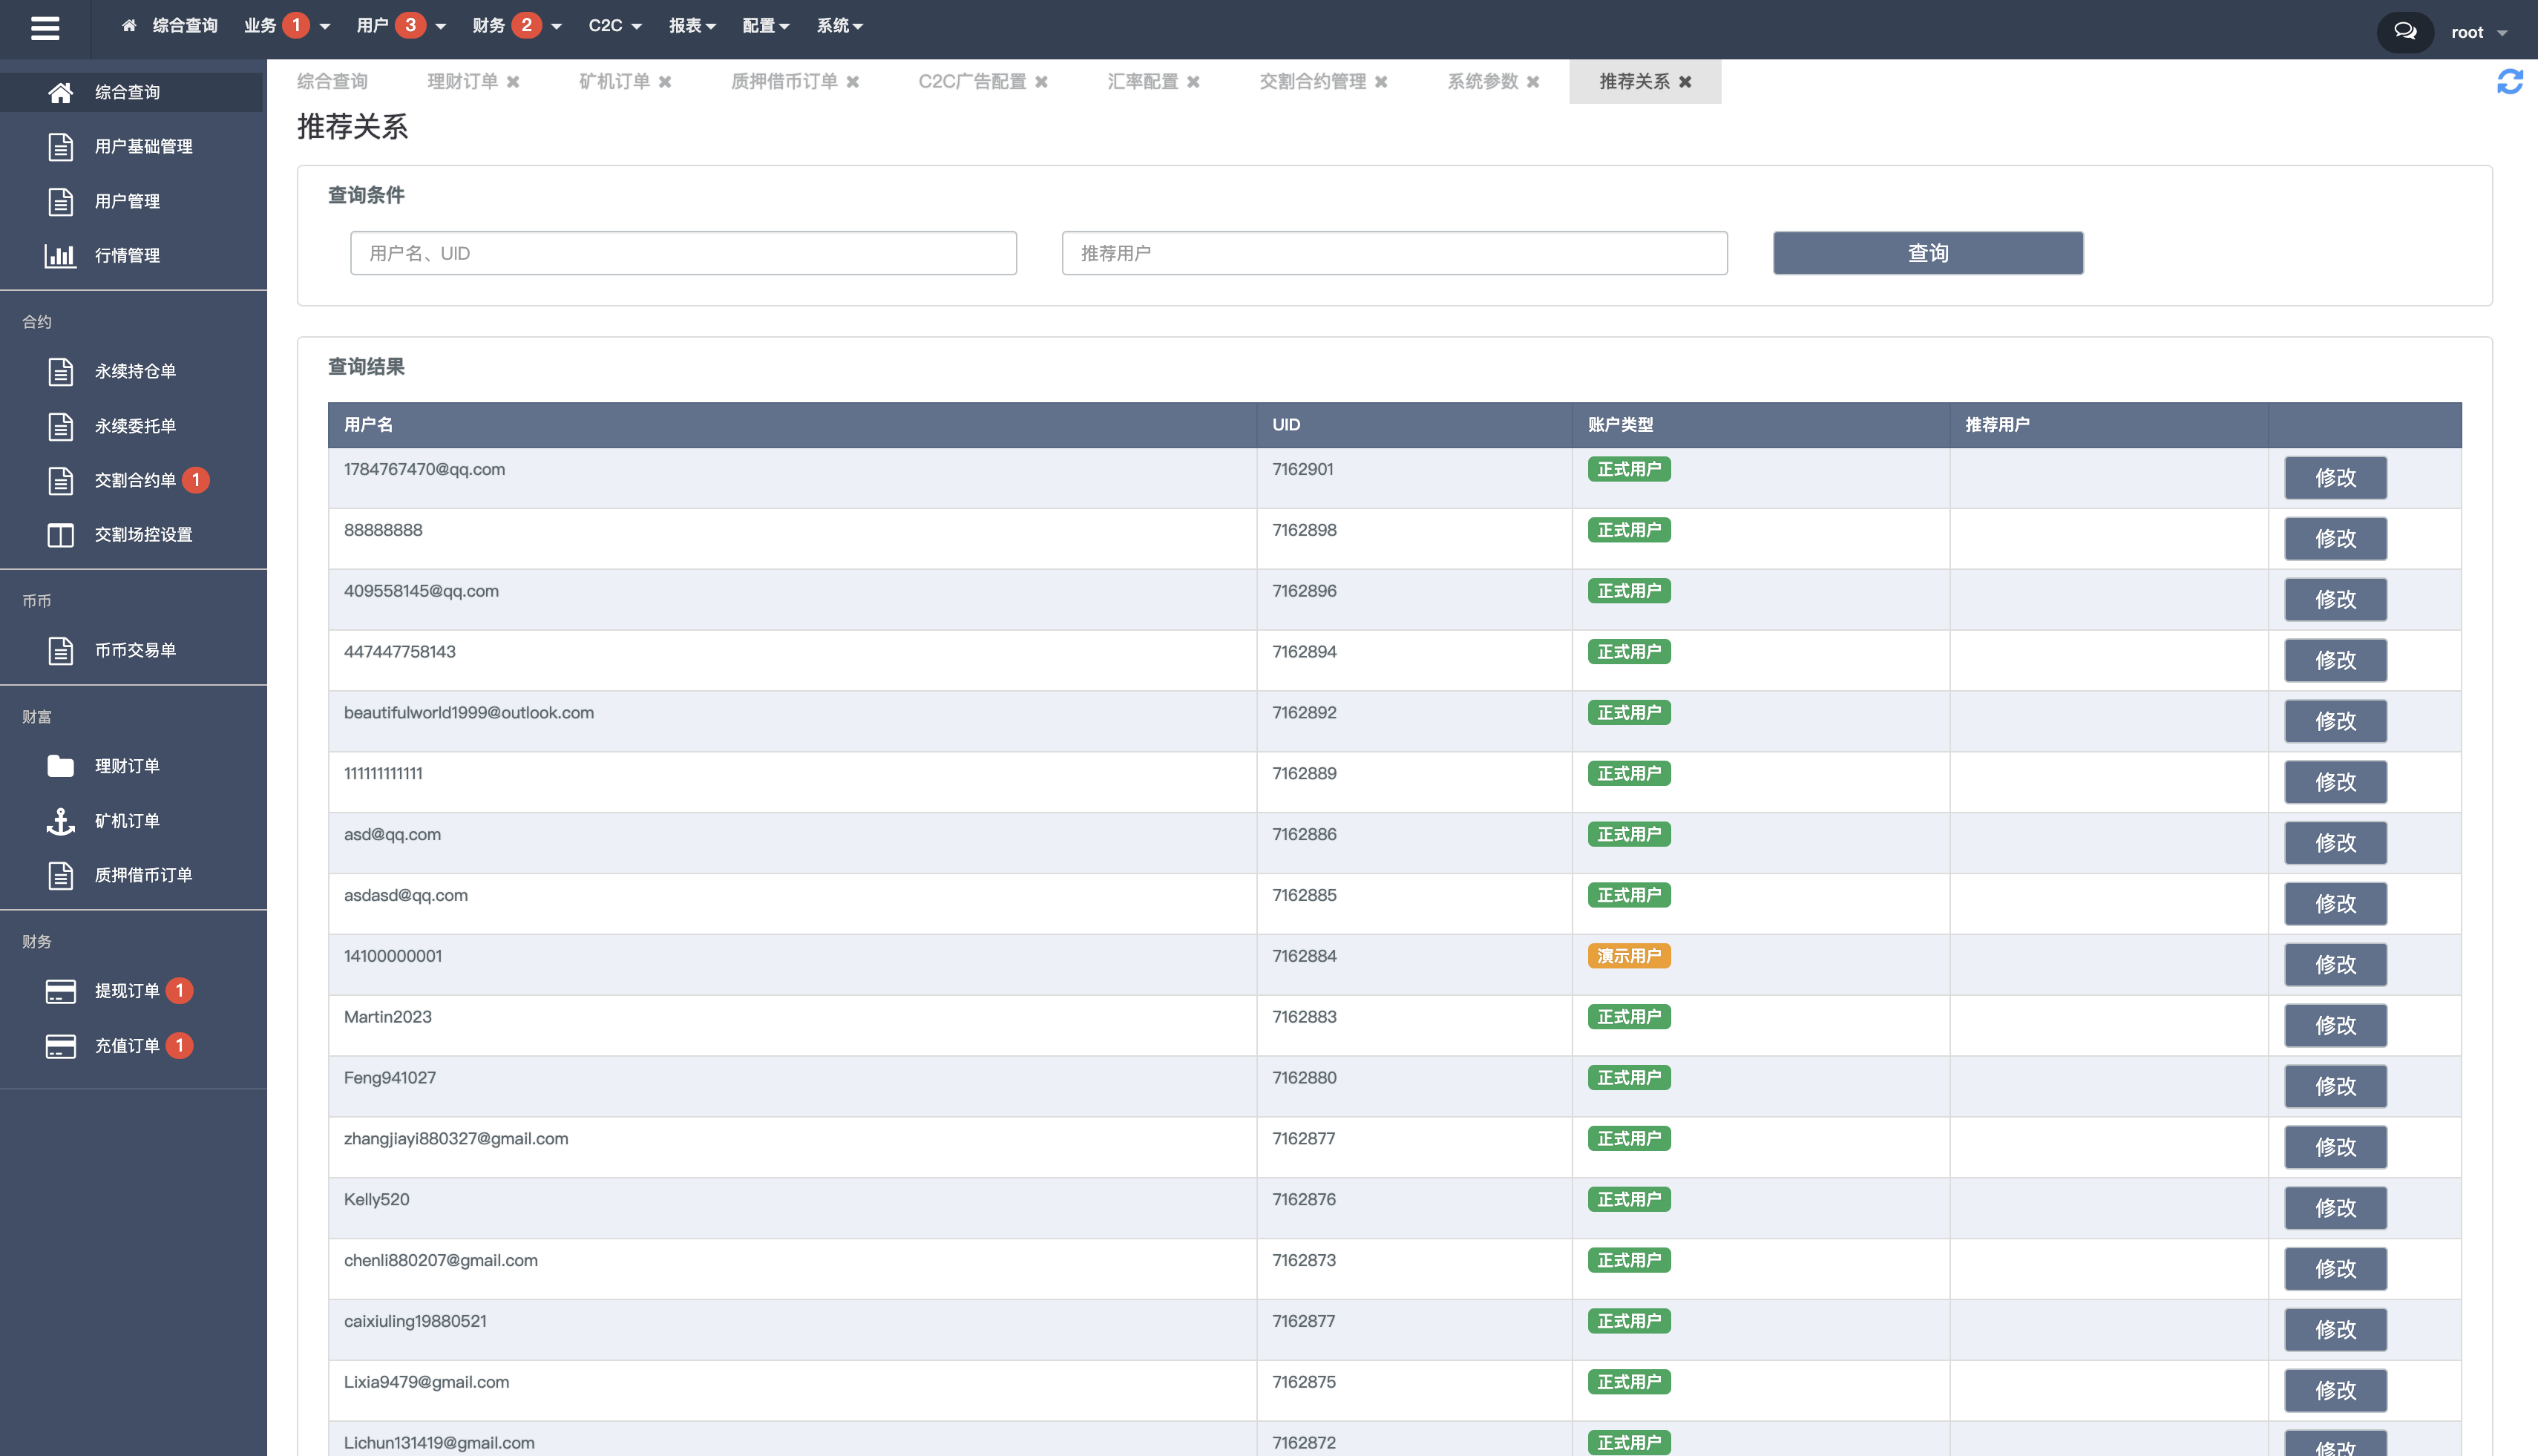2538x1456 pixels.
Task: Close the 系统参数 tab
Action: (1533, 82)
